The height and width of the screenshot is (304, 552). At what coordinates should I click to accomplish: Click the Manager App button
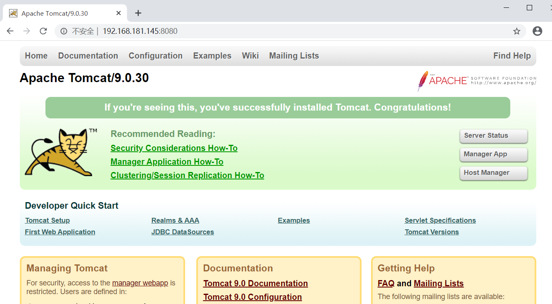[494, 154]
